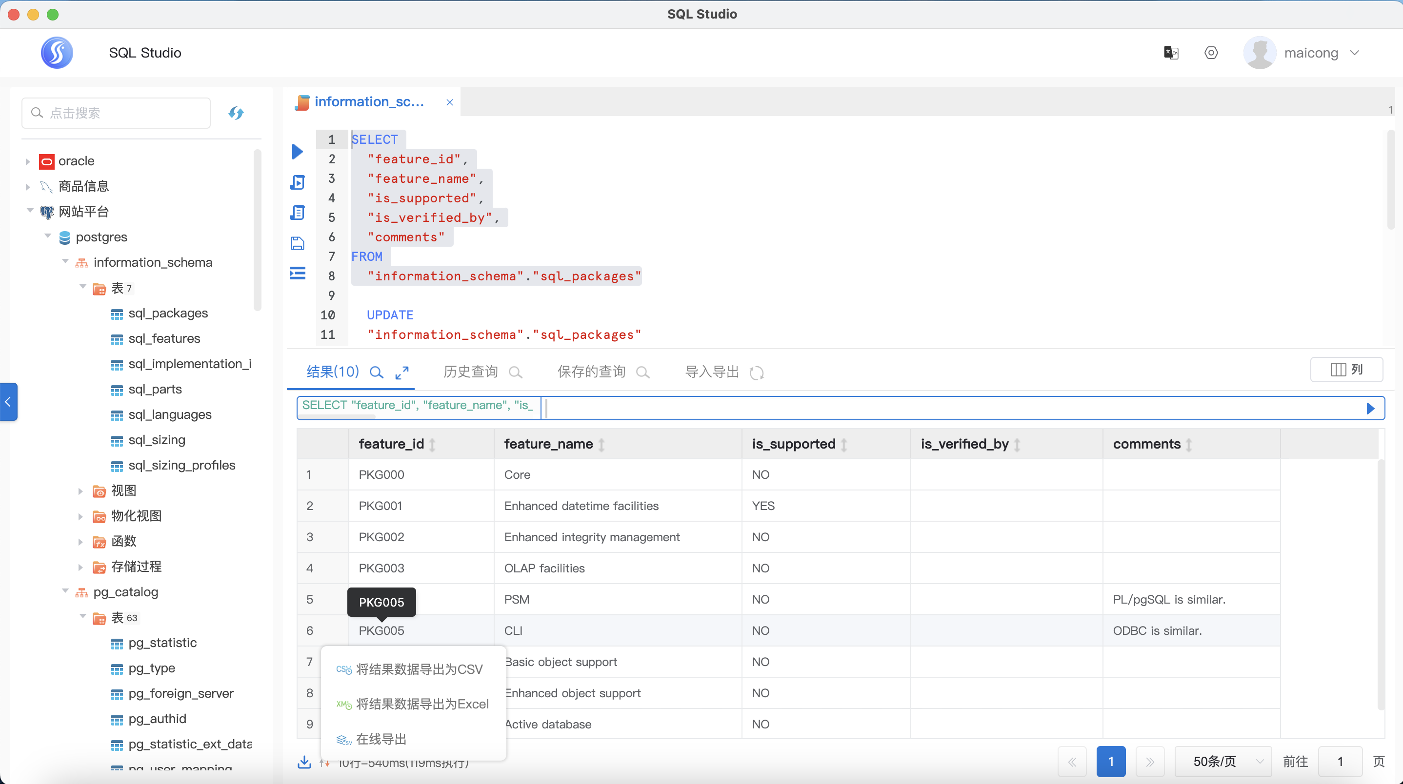The image size is (1403, 784).
Task: Click the search icon next to 结果(10)
Action: (376, 372)
